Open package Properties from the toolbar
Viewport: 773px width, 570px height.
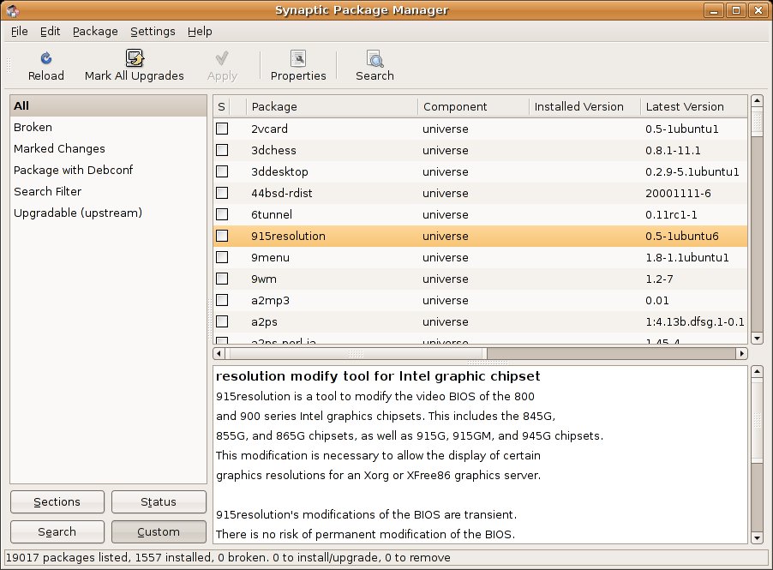[298, 66]
